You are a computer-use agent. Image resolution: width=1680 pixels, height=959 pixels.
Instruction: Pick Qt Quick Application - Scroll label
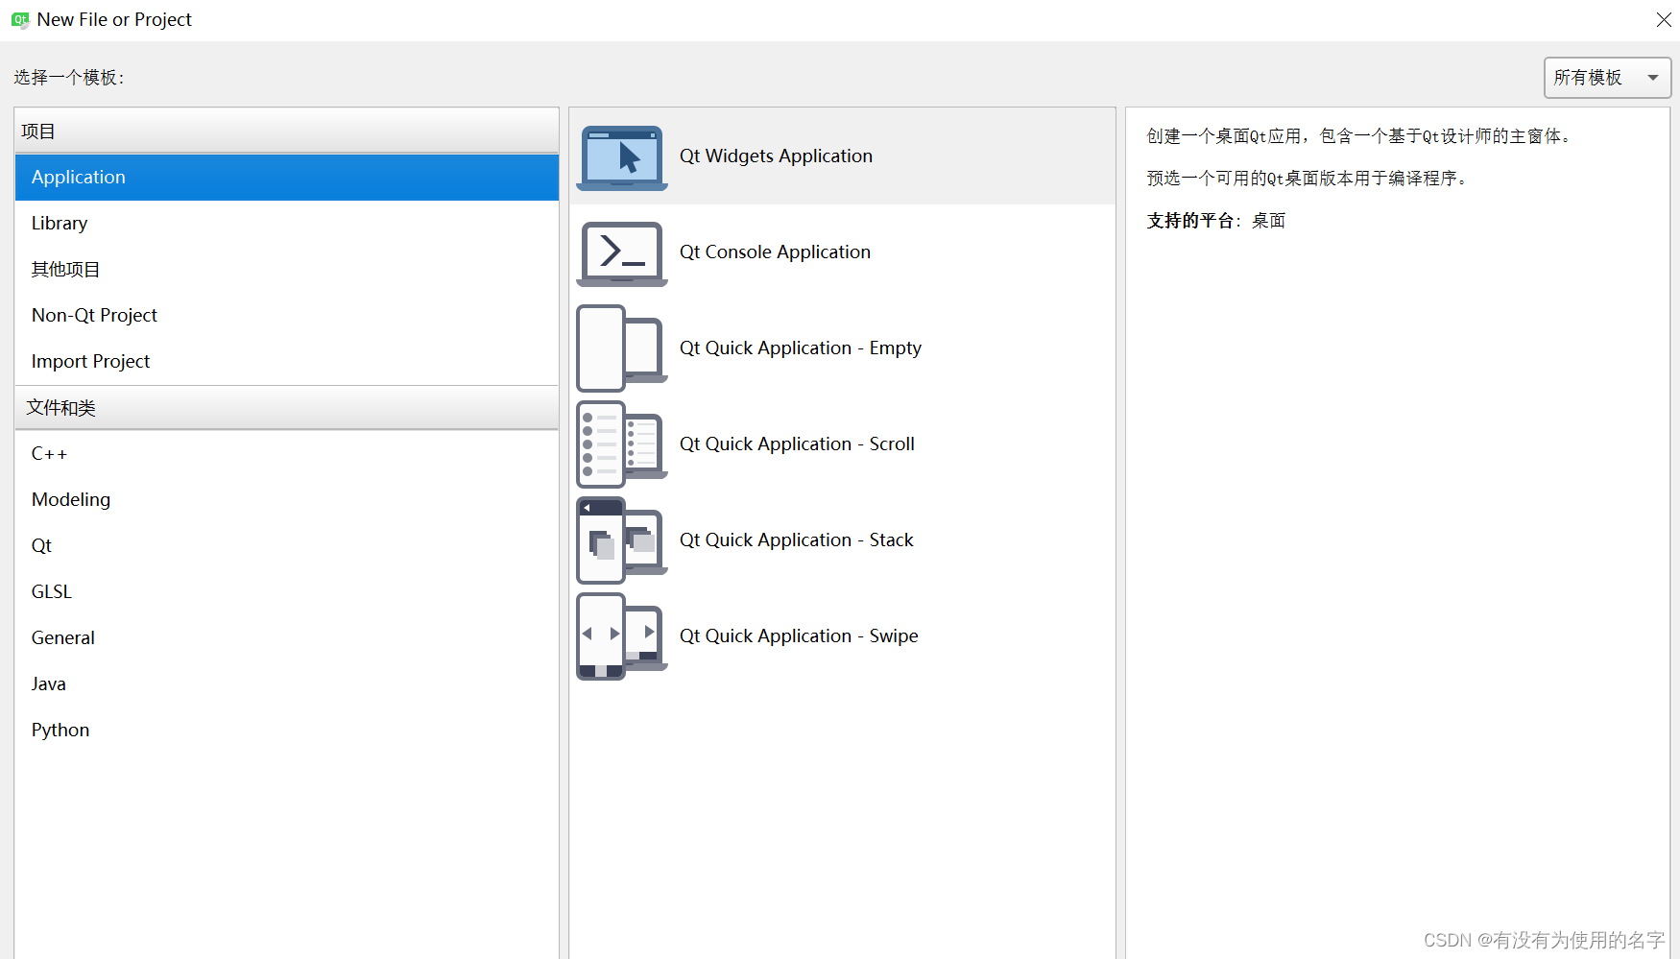[x=797, y=444]
